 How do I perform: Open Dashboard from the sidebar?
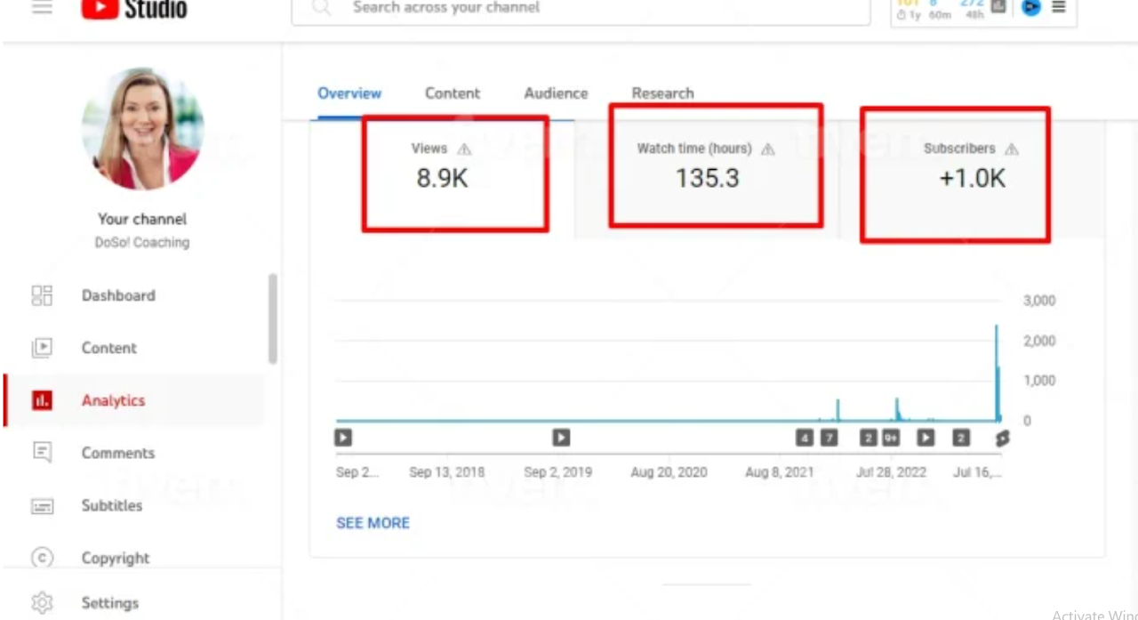[x=117, y=295]
